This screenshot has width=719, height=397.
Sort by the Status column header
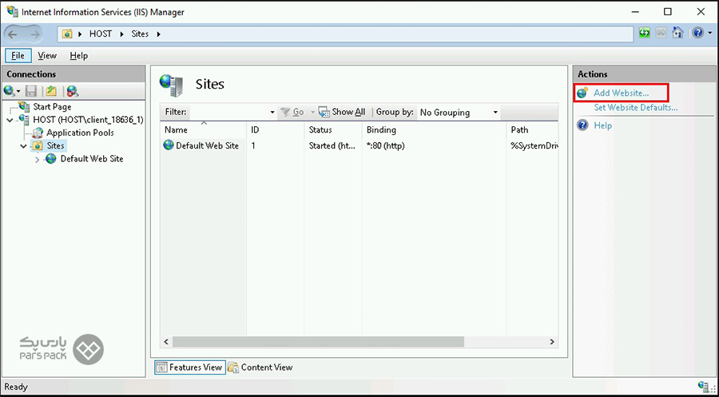[333, 129]
